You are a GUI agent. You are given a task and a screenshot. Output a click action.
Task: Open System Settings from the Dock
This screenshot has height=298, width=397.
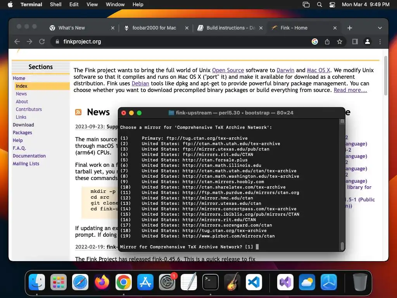tap(167, 282)
